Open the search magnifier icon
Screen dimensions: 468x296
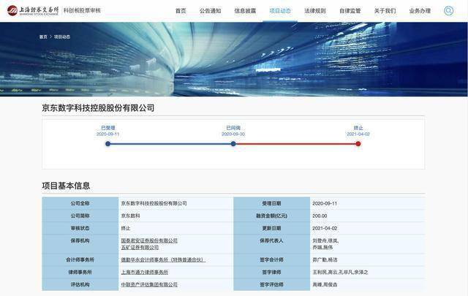click(448, 11)
